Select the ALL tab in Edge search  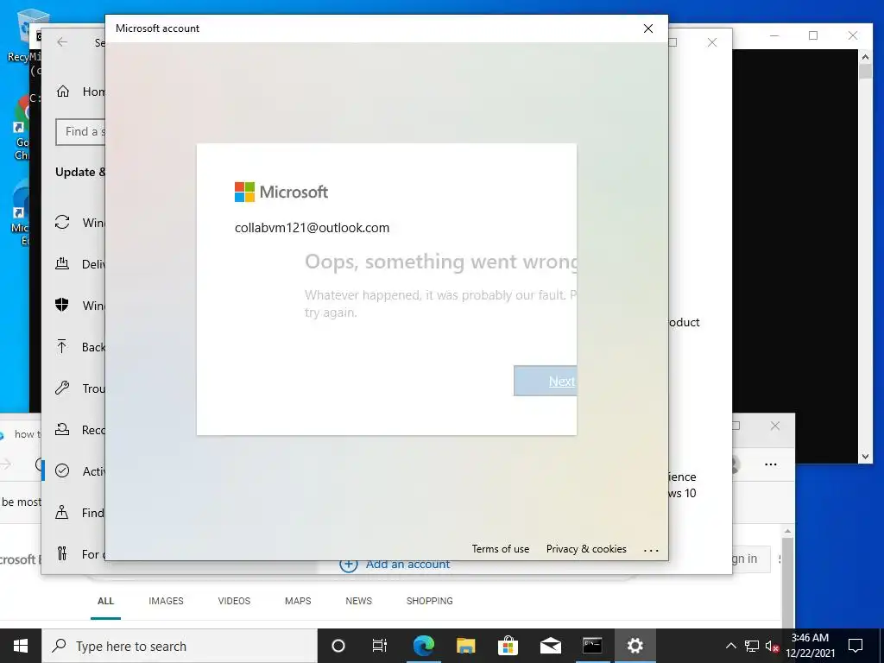point(105,601)
